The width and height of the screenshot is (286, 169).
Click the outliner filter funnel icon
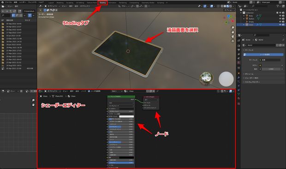278,6
